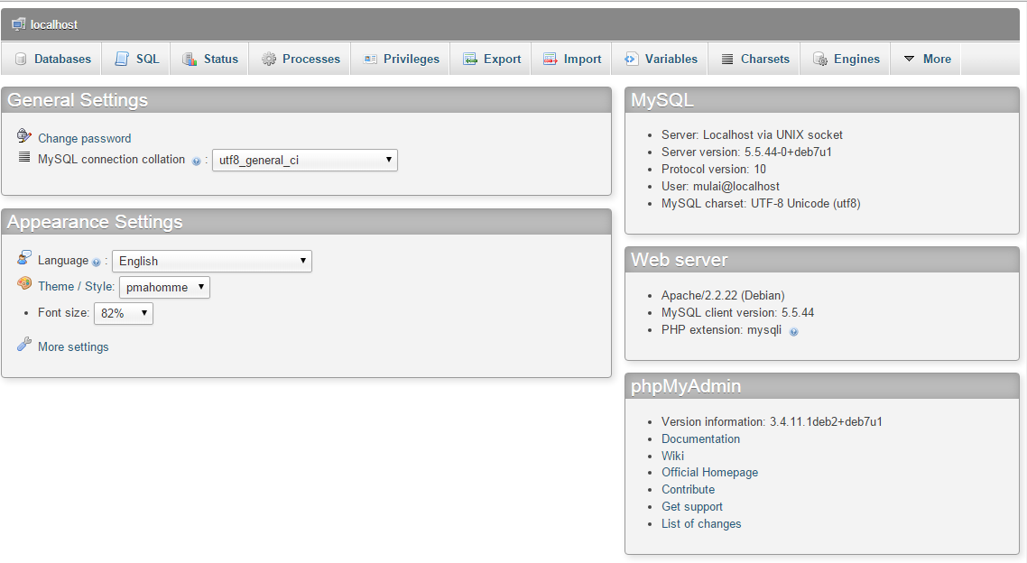The height and width of the screenshot is (563, 1027).
Task: Expand the Theme / Style pmahomme dropdown
Action: (x=164, y=288)
